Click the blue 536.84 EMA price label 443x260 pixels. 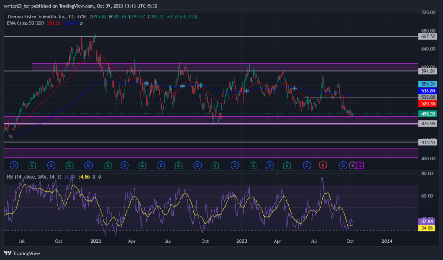pos(428,91)
